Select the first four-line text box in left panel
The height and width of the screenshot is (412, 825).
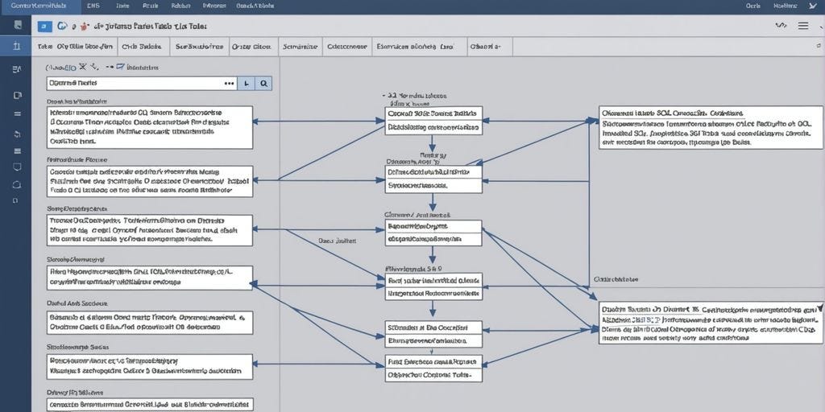(x=149, y=127)
